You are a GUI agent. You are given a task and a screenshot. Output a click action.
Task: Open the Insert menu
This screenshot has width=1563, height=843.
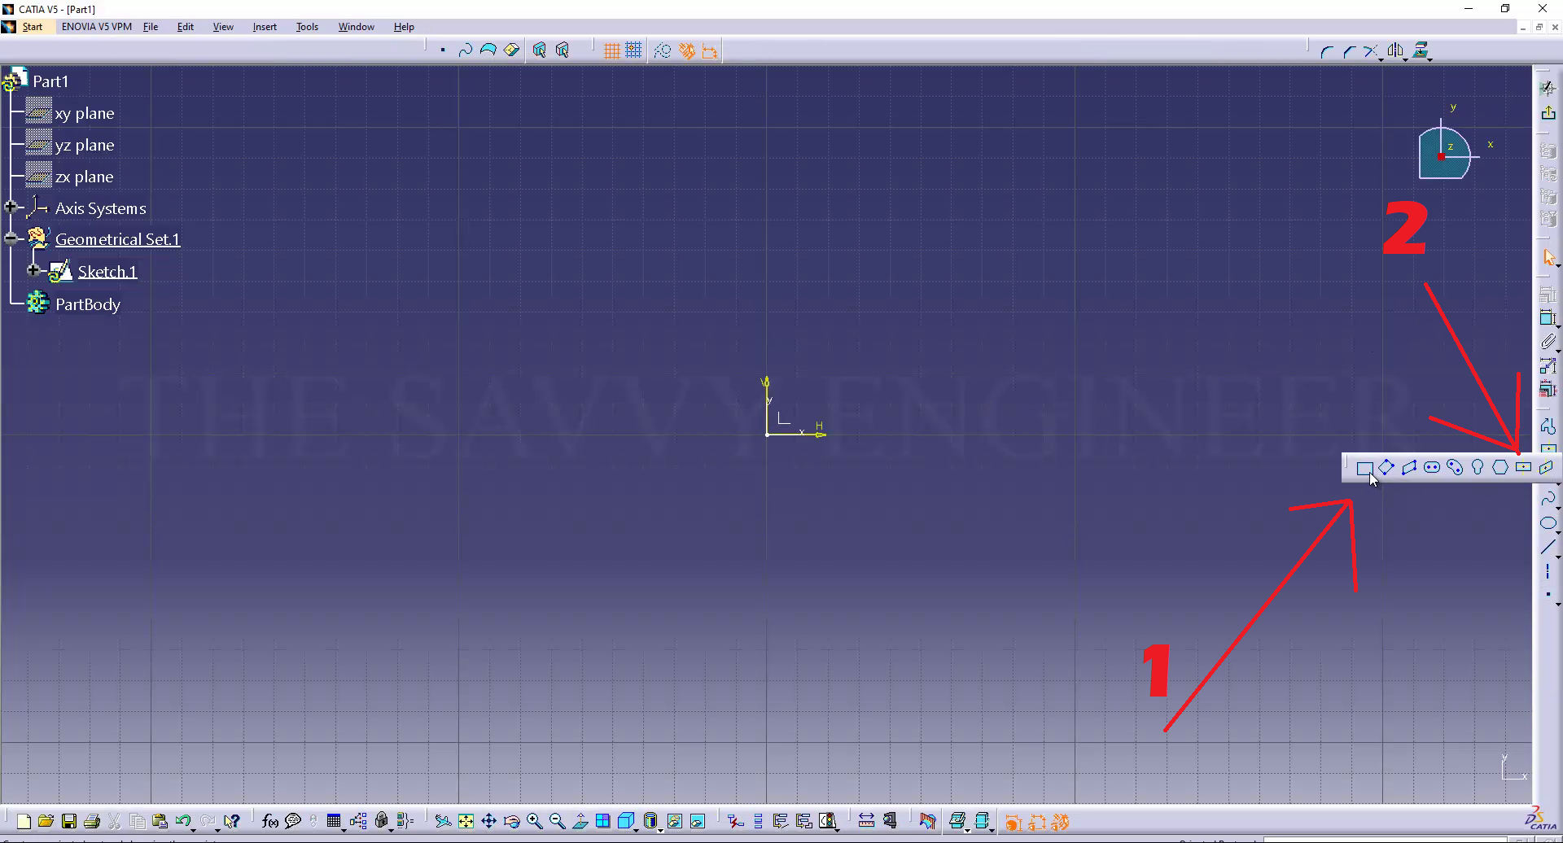(265, 27)
